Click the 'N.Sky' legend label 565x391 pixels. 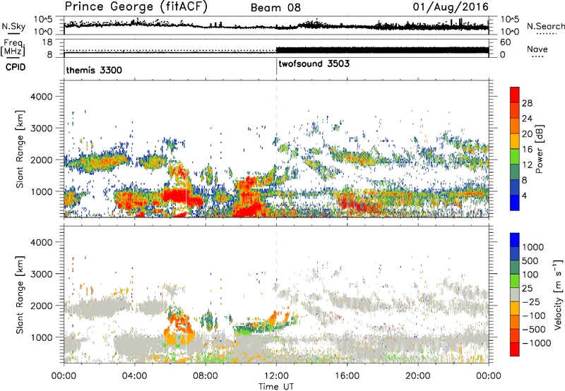pyautogui.click(x=13, y=26)
